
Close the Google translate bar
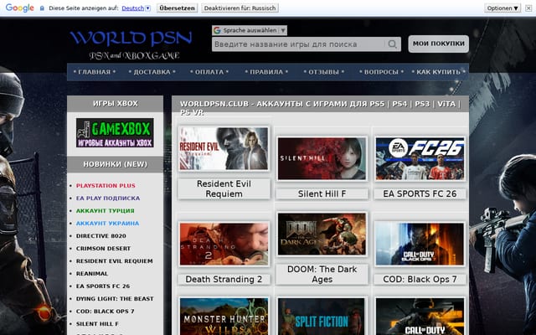pos(528,8)
